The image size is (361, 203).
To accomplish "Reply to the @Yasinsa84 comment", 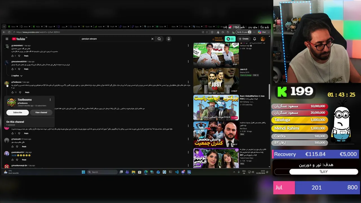I will (x=24, y=147).
